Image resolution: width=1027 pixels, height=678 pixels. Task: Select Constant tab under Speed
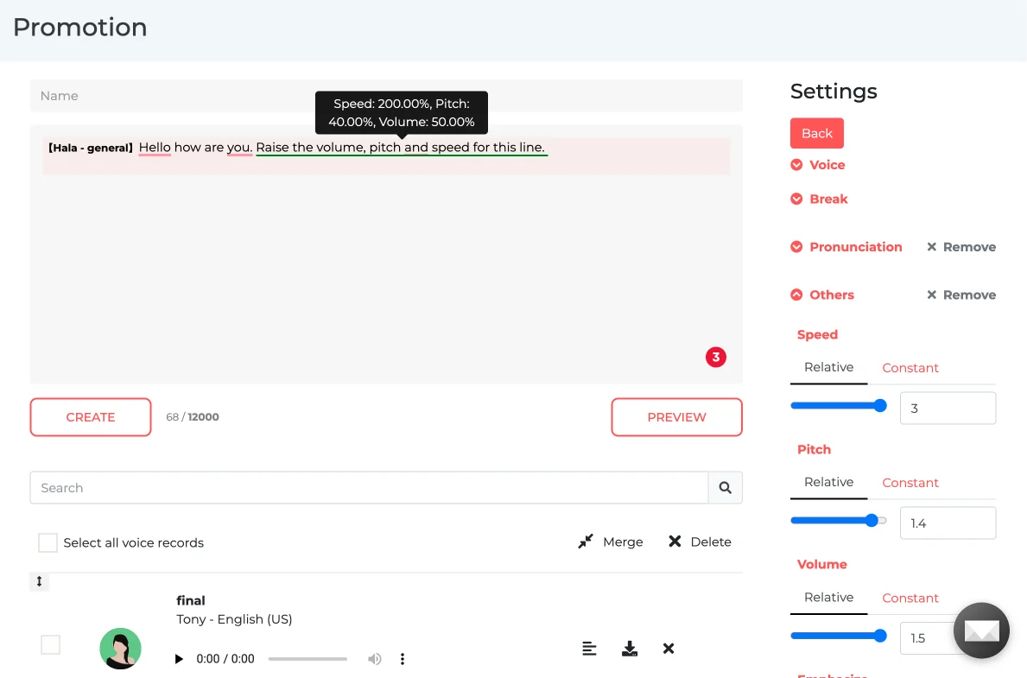(910, 367)
